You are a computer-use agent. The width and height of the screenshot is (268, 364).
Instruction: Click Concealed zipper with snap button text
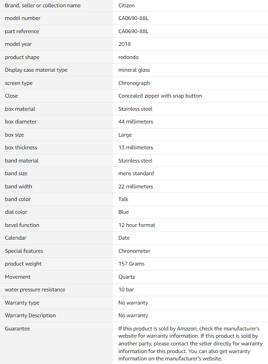pyautogui.click(x=160, y=96)
